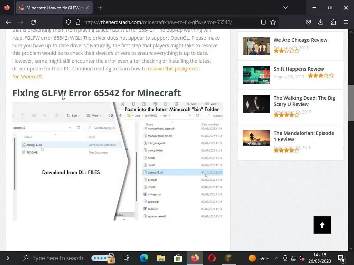Open The Walking Dead Scary U Review
The image size is (354, 265).
tap(304, 101)
